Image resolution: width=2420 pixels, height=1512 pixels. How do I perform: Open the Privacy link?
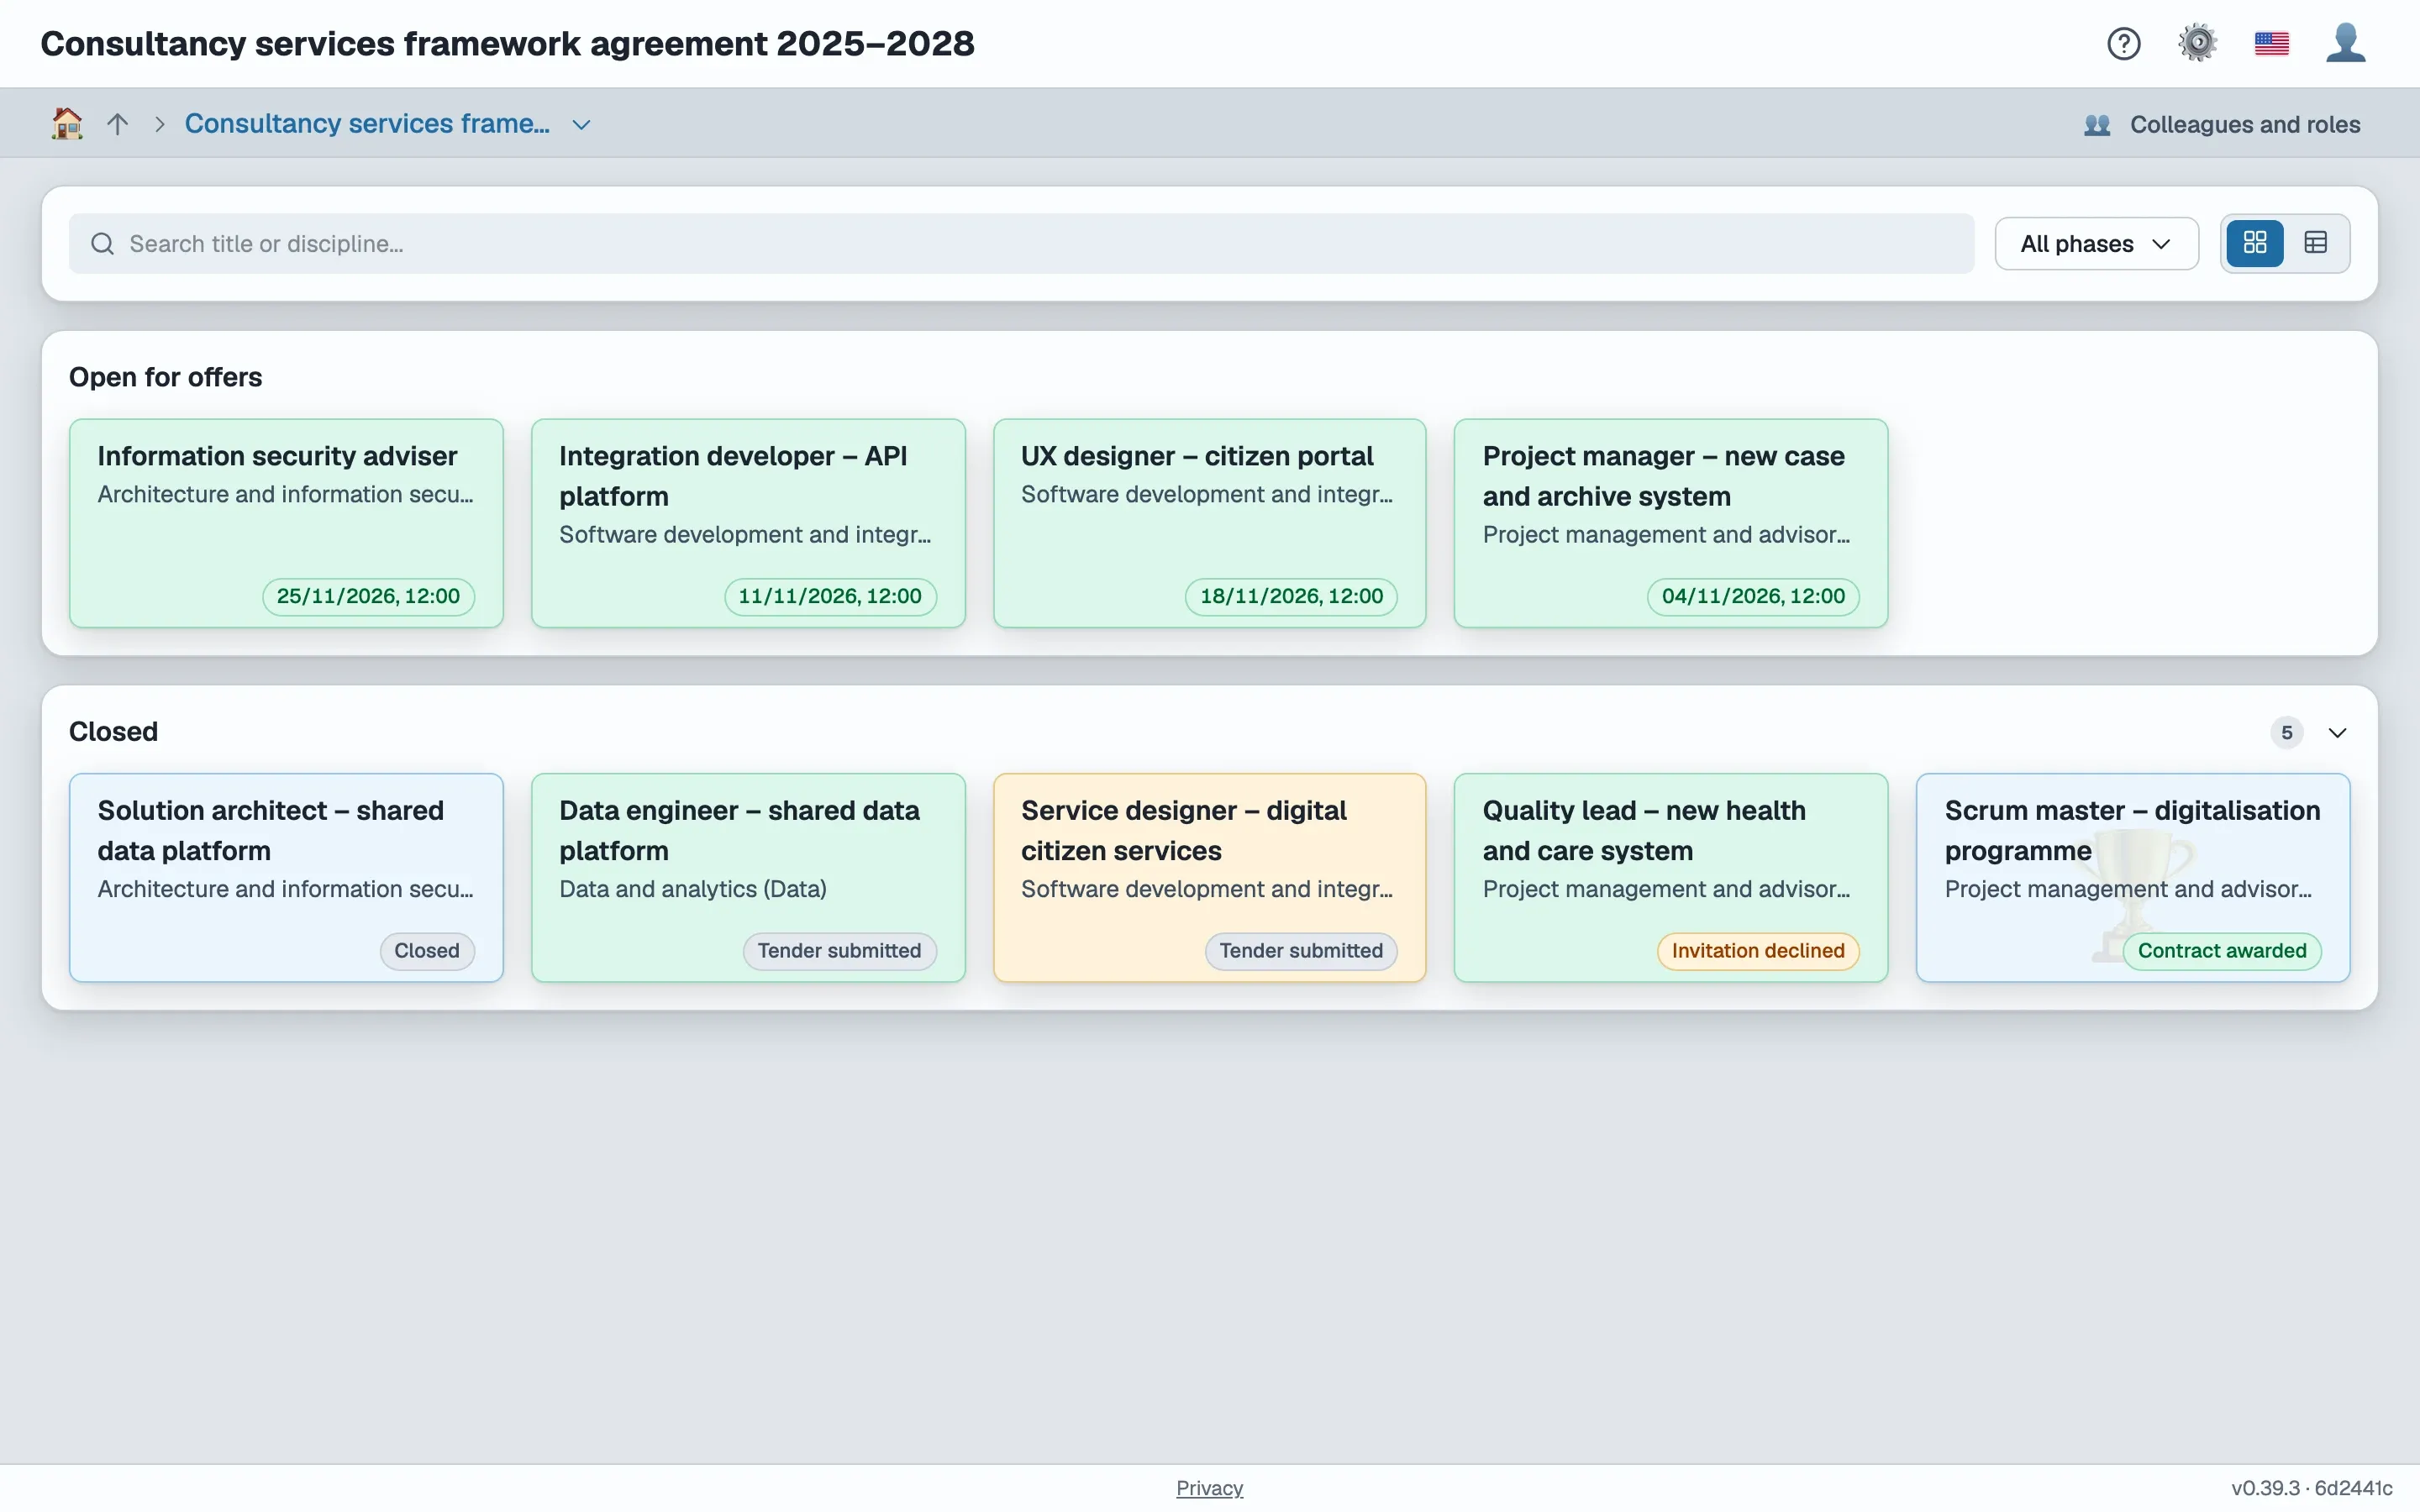1209,1488
